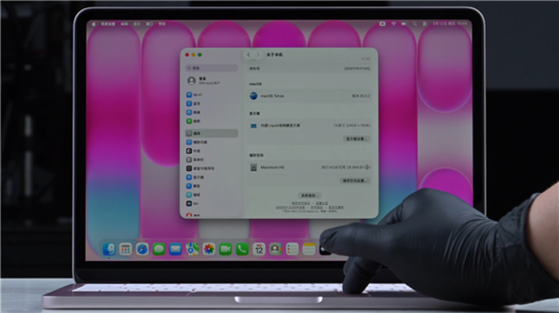Open Help (帮助) menu in menu bar
The image size is (559, 313).
[162, 24]
